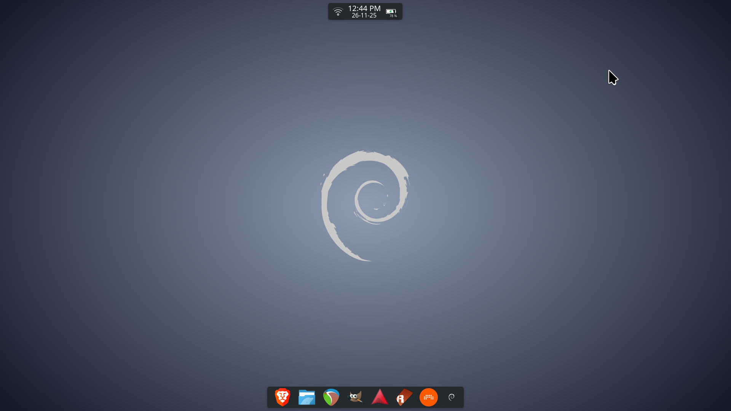Start REAPER from the dock
This screenshot has width=731, height=411.
coord(331,397)
